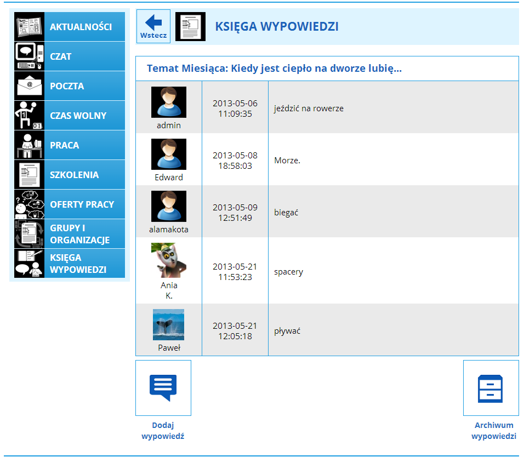Go back with the Wstecz button
524x457 pixels.
point(153,26)
